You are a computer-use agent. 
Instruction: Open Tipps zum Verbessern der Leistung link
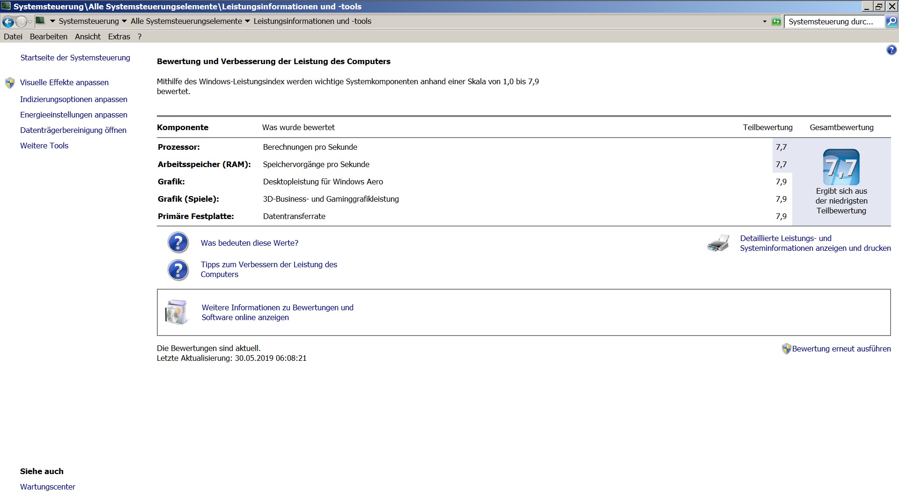(x=269, y=270)
